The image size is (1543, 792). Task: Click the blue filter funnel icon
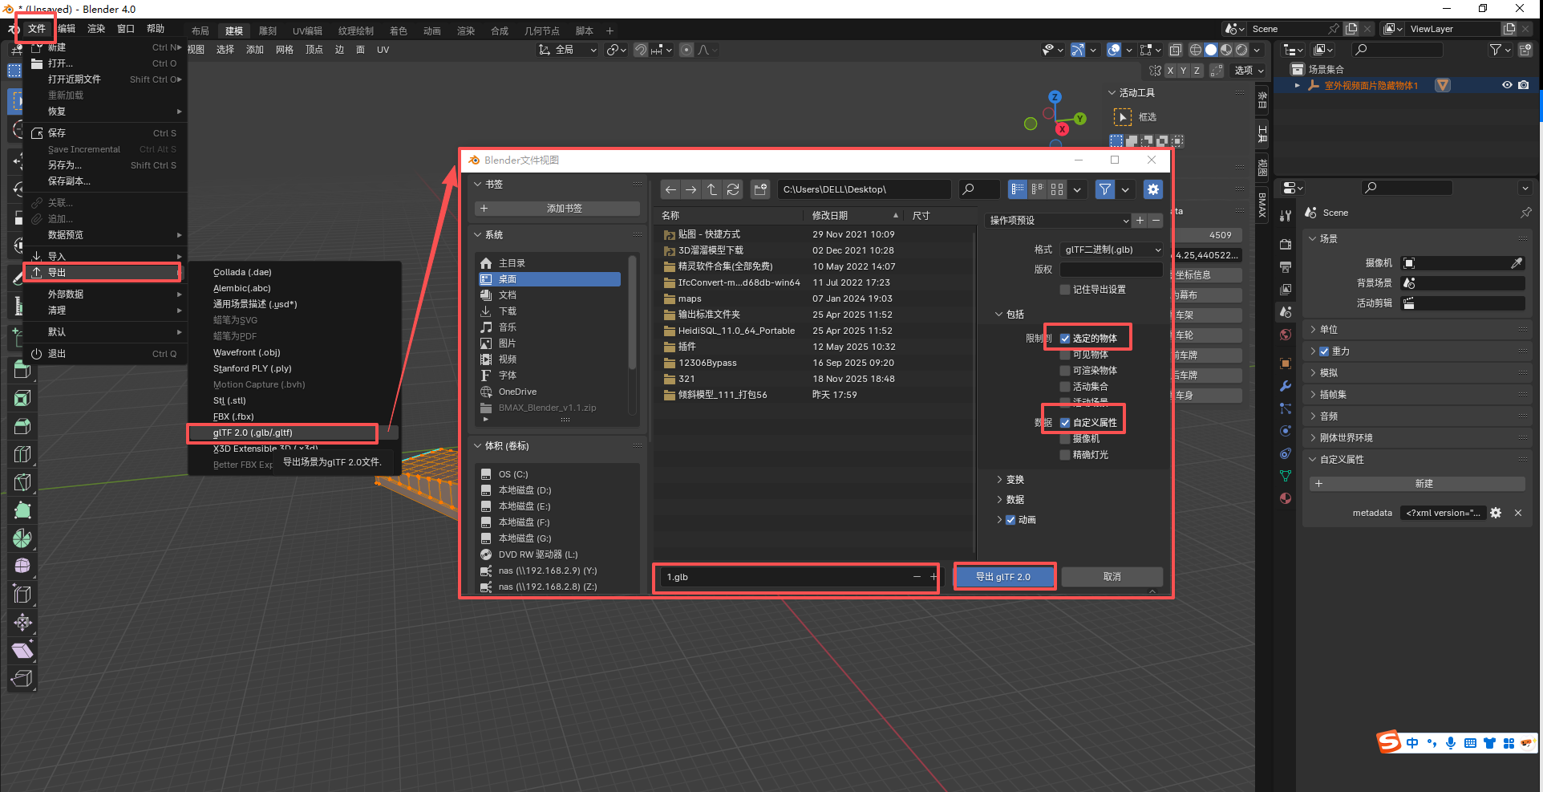click(1105, 189)
